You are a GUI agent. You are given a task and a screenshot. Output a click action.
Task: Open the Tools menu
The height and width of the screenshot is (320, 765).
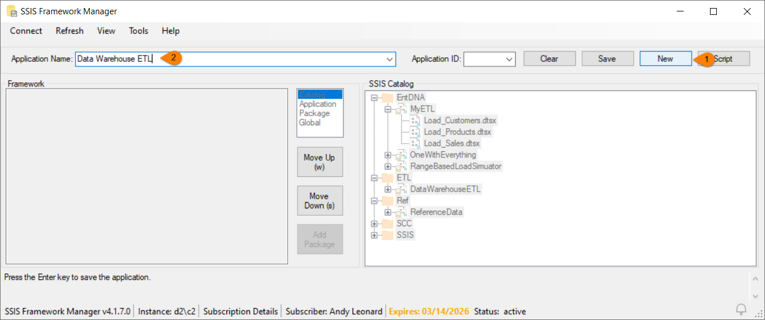pos(138,31)
